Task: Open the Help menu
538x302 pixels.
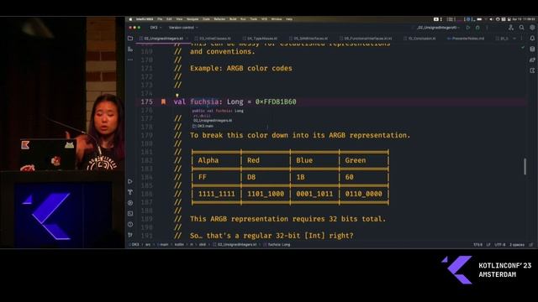Action: [289, 19]
